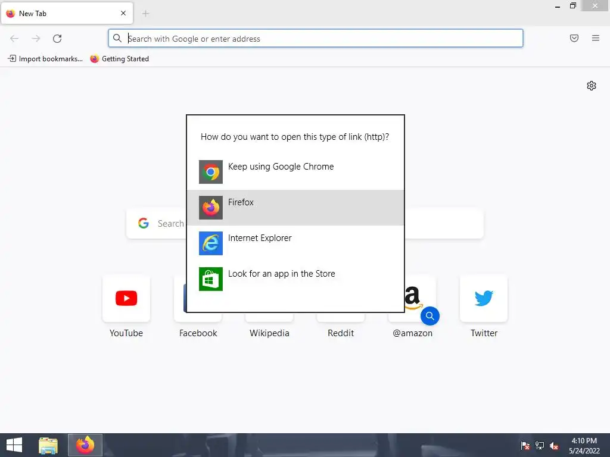The image size is (610, 457).
Task: Open new tab page personalize gear
Action: [x=592, y=86]
